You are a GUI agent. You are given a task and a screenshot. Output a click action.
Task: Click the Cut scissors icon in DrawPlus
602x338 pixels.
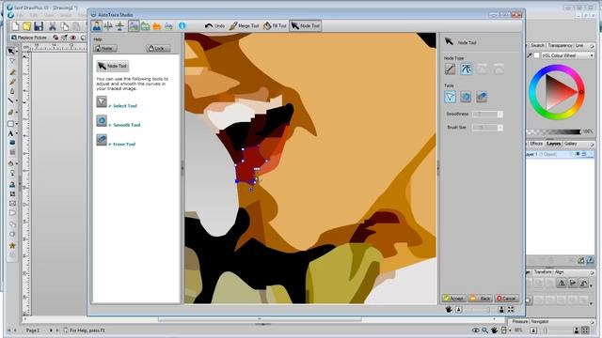tap(53, 26)
